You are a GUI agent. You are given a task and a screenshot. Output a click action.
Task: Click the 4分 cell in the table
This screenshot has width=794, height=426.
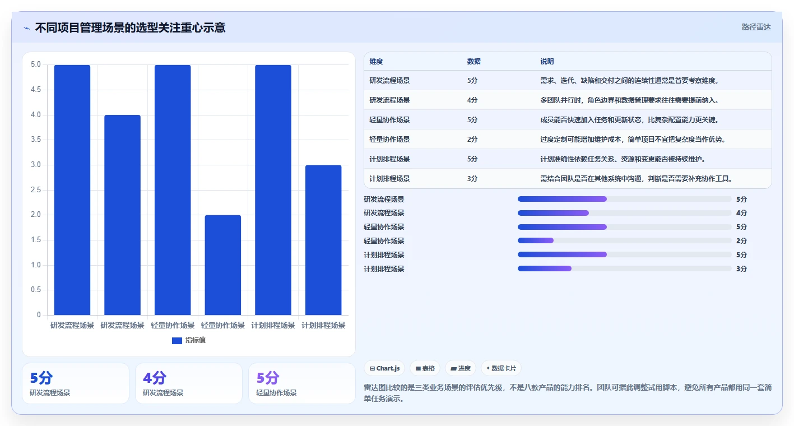(x=472, y=100)
